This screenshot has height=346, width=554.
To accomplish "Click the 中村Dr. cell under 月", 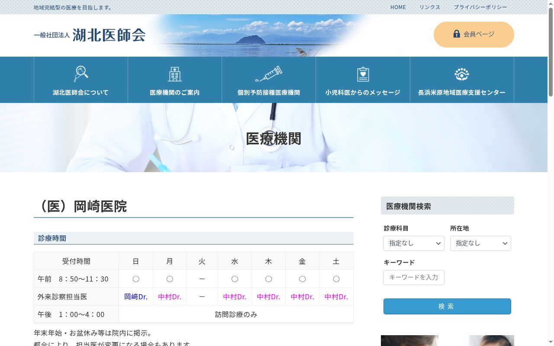I will (x=170, y=297).
